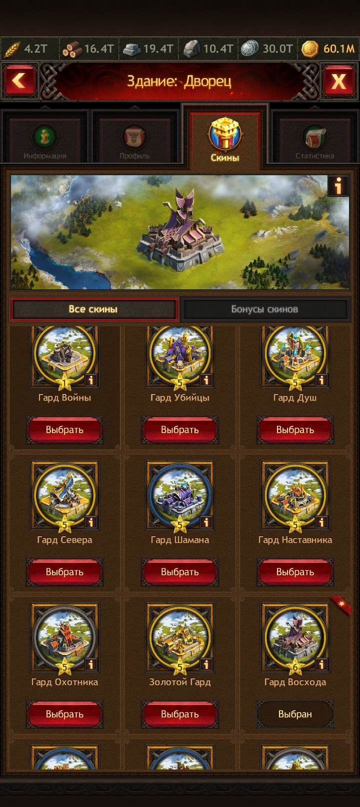This screenshot has height=807, width=360.
Task: Choose the Гард Наставника skin with Выбрать
Action: point(295,572)
